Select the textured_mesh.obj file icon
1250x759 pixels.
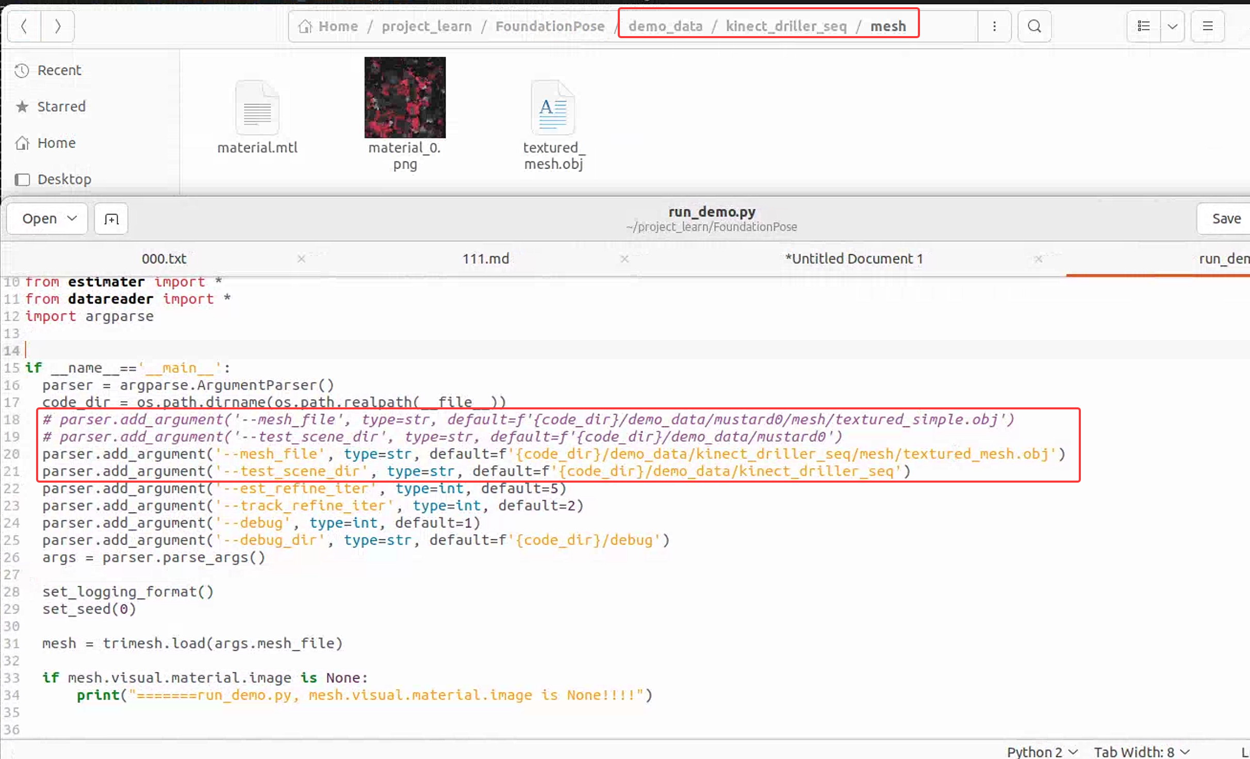coord(553,108)
